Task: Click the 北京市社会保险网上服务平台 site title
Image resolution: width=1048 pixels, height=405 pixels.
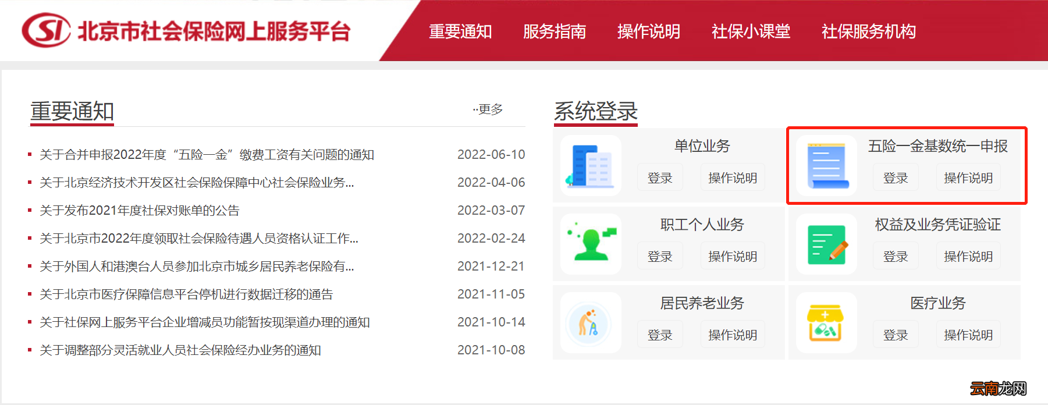Action: [x=214, y=31]
